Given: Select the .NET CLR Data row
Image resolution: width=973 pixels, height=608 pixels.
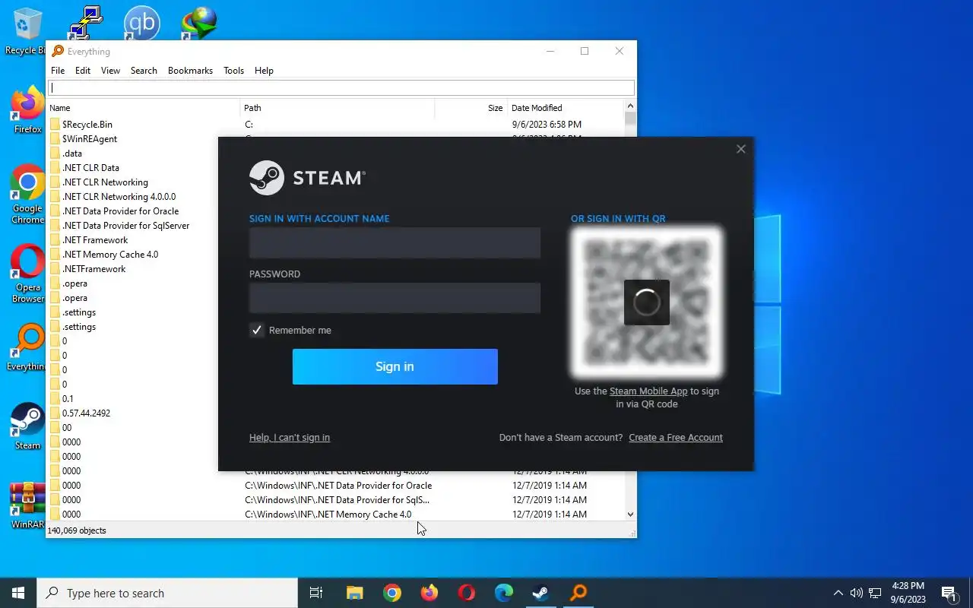Looking at the screenshot, I should click(90, 168).
